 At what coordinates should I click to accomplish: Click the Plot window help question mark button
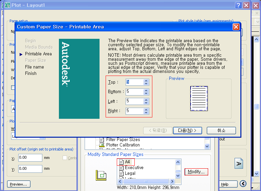[x=238, y=5]
